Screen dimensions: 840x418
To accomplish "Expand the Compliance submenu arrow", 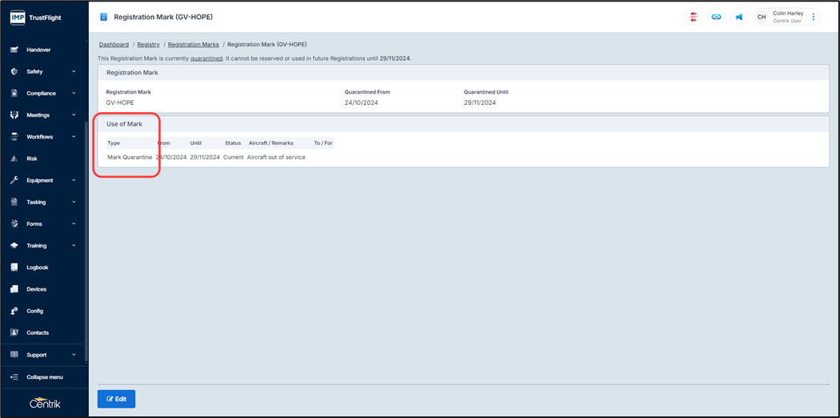I will (74, 93).
